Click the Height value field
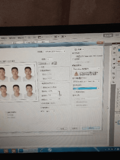Screen dimensions: 120x160 [x=53, y=95]
